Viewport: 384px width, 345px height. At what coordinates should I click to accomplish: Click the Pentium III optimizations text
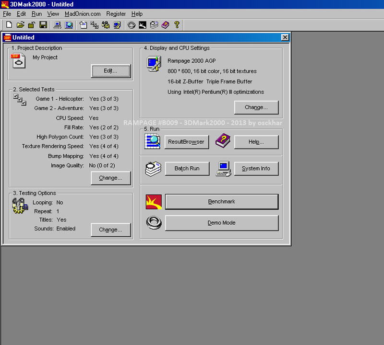pyautogui.click(x=216, y=92)
